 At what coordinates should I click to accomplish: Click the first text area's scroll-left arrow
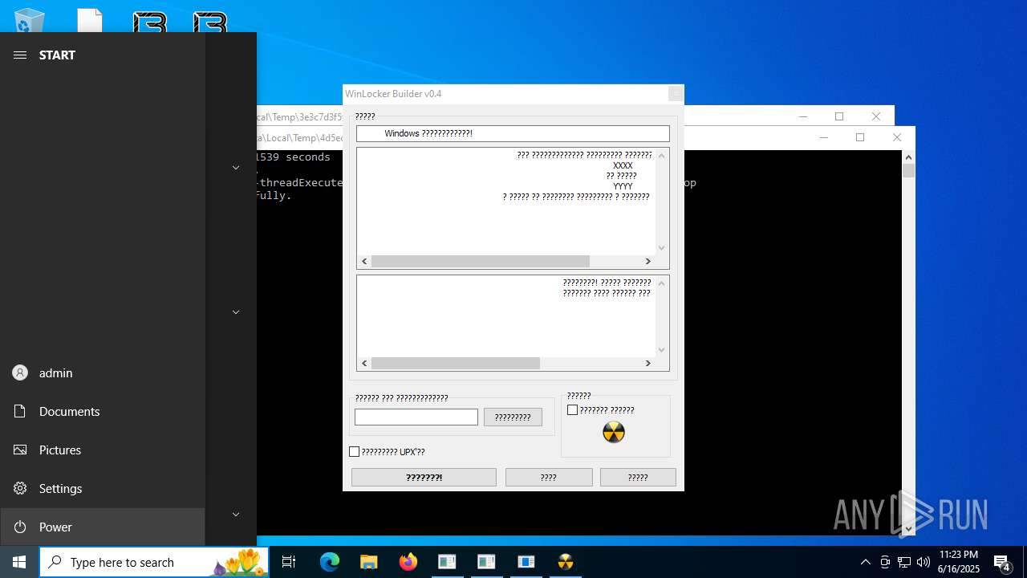click(x=364, y=262)
